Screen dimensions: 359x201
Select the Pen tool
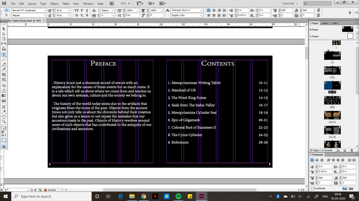tap(4, 65)
